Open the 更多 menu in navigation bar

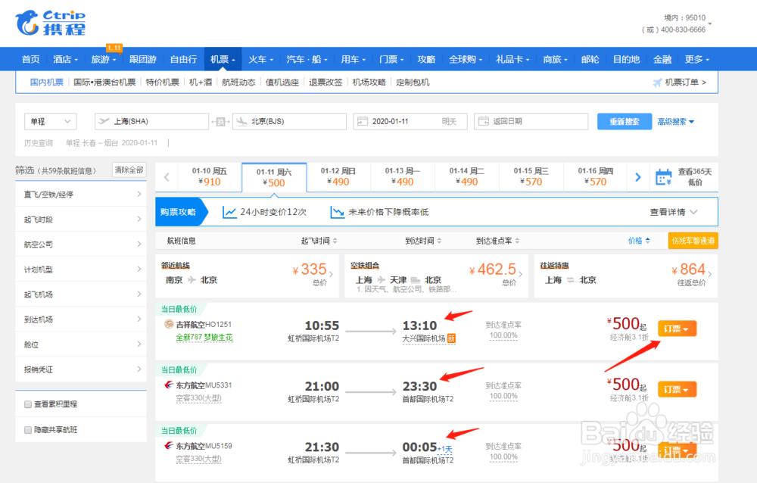(x=696, y=59)
